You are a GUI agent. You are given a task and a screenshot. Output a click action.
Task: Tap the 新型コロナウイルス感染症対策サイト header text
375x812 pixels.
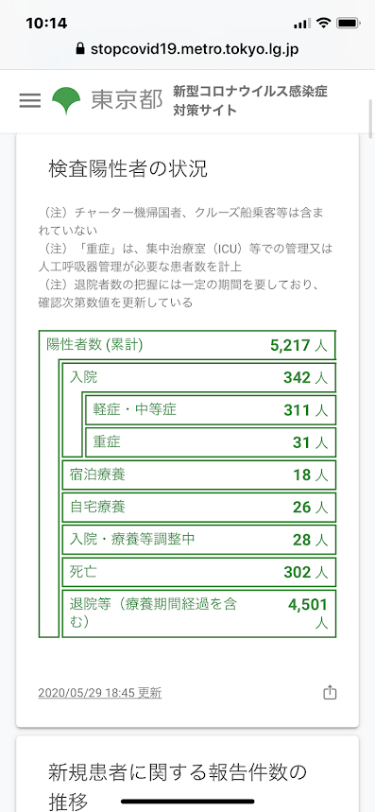[x=250, y=100]
